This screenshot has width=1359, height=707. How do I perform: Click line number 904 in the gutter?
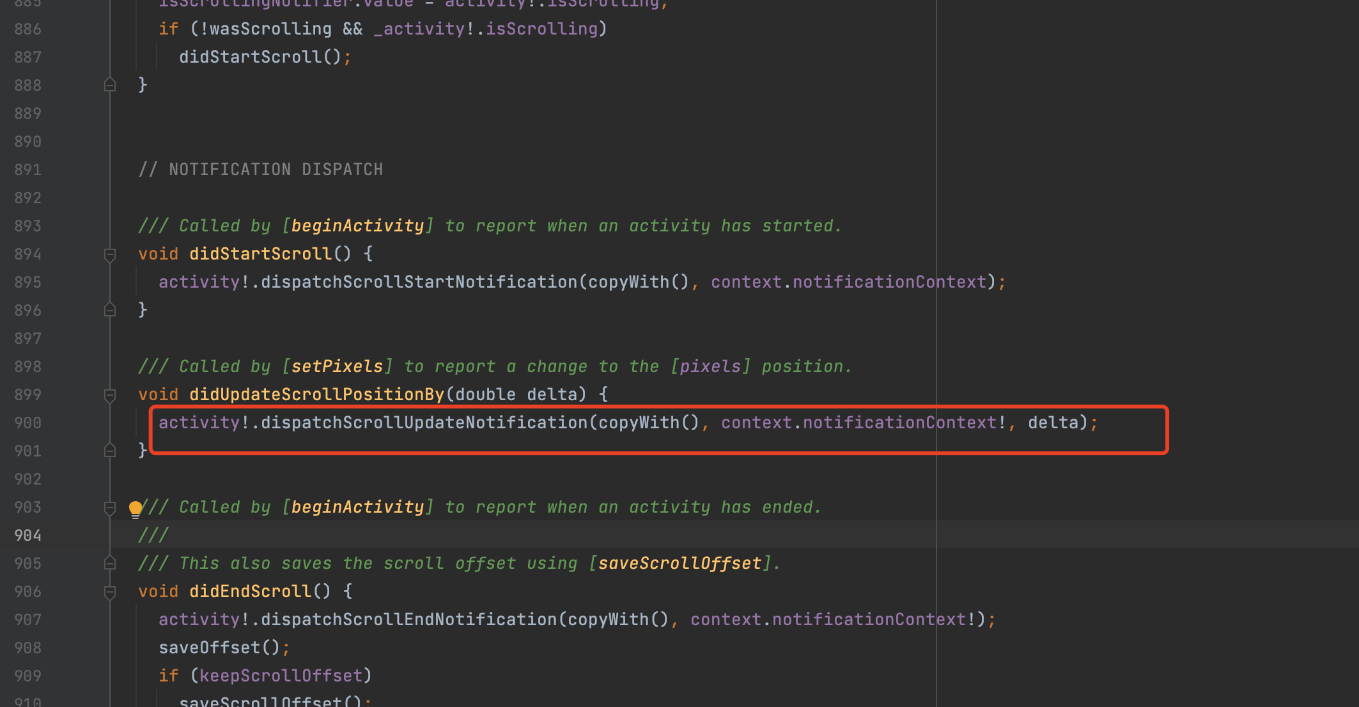pos(27,535)
